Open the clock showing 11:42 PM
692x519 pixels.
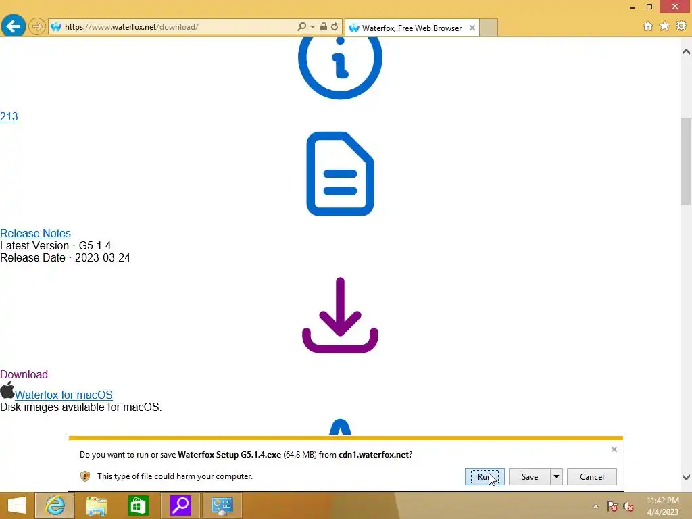[662, 506]
